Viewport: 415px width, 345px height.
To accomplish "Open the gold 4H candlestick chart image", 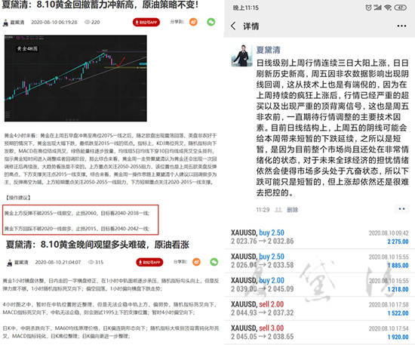I will 75,79.
